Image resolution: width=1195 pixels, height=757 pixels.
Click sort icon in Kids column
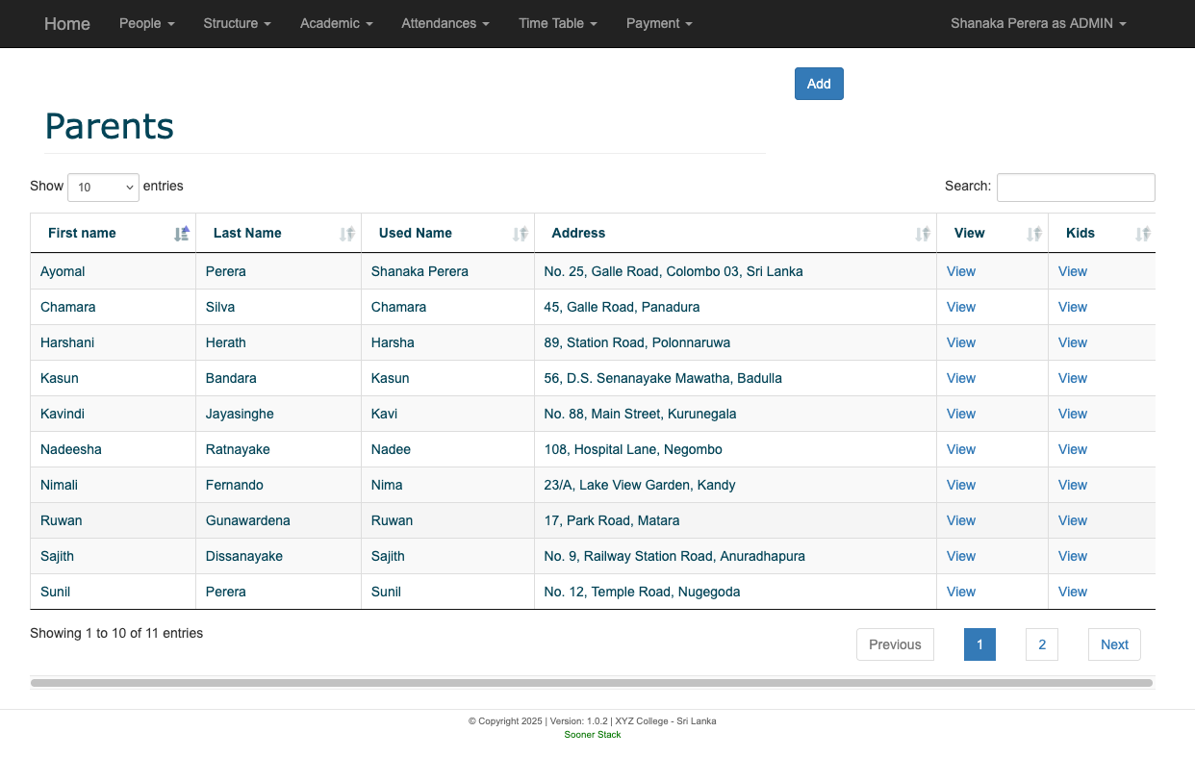click(x=1142, y=234)
